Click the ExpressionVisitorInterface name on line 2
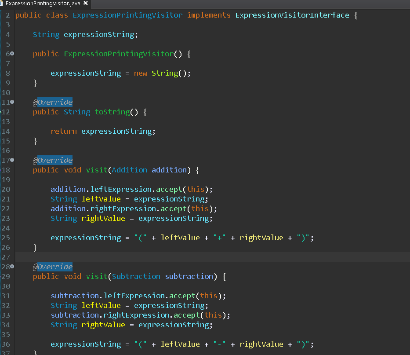Image resolution: width=410 pixels, height=355 pixels. point(292,15)
